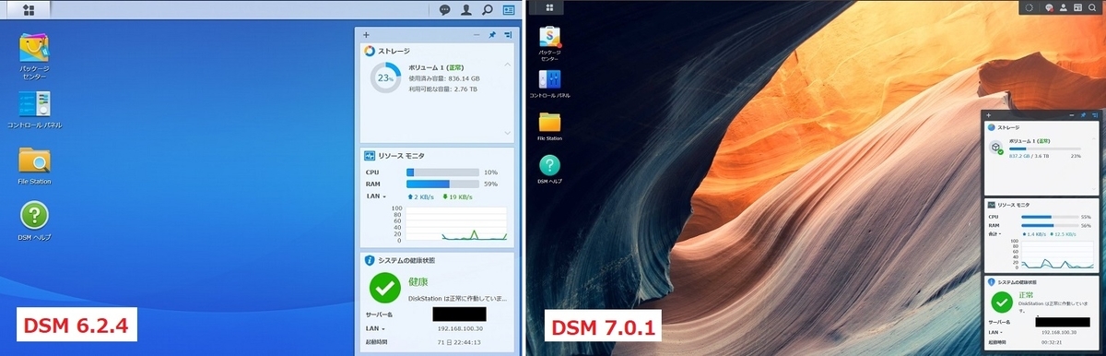Open widget layout icon in DSM 7.0.1 panel

(1094, 114)
